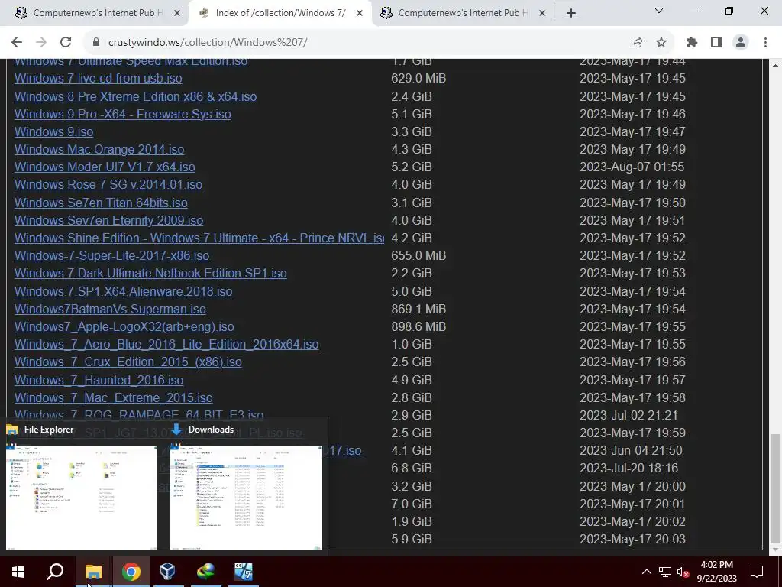Click the Windows 9.iso link
This screenshot has height=587, width=782.
click(x=54, y=131)
